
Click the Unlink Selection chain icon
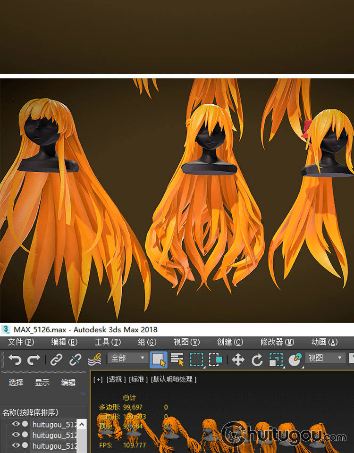point(75,360)
